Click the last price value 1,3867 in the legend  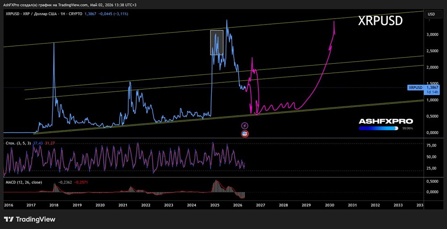(x=90, y=13)
